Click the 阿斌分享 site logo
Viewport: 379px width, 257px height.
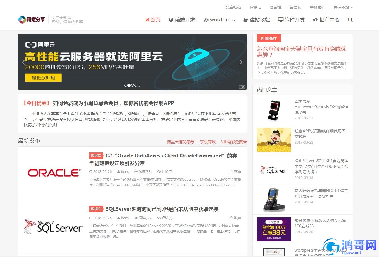tap(32, 20)
